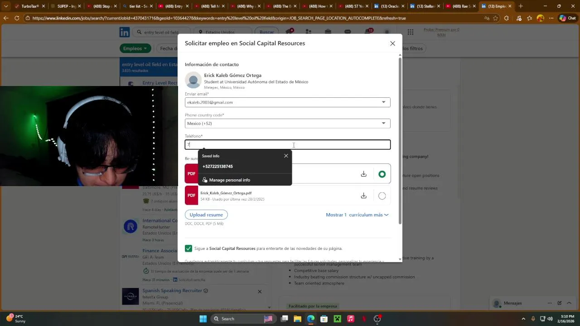Open the taskbar volume control
This screenshot has width=580, height=326.
pyautogui.click(x=550, y=319)
